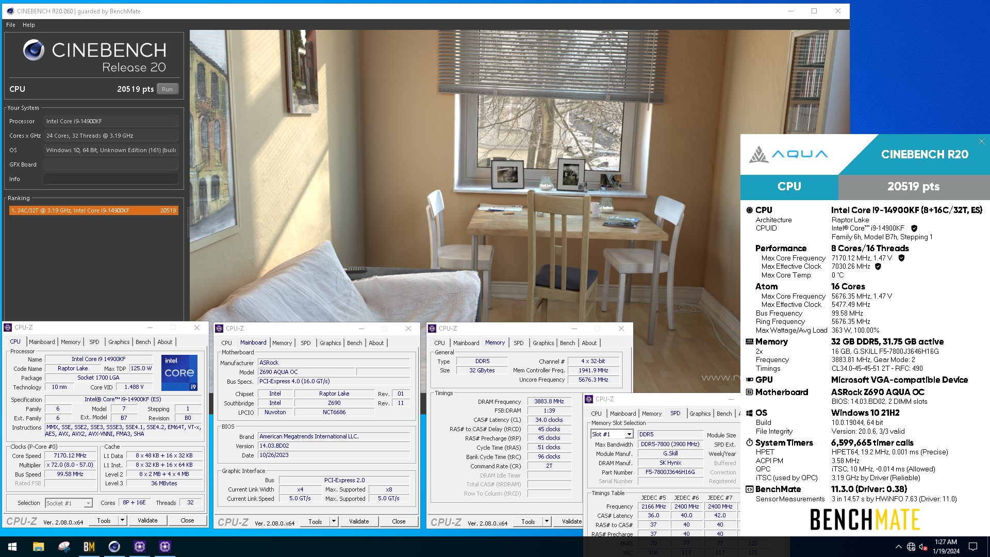The height and width of the screenshot is (557, 990).
Task: Switch to Bench tab in leftmost CPU-Z window
Action: [143, 342]
